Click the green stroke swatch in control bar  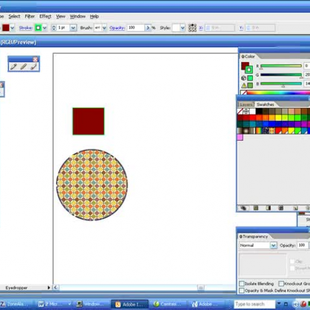point(38,28)
